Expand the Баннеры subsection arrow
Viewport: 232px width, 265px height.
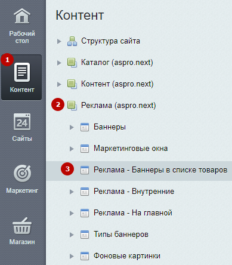coord(72,127)
